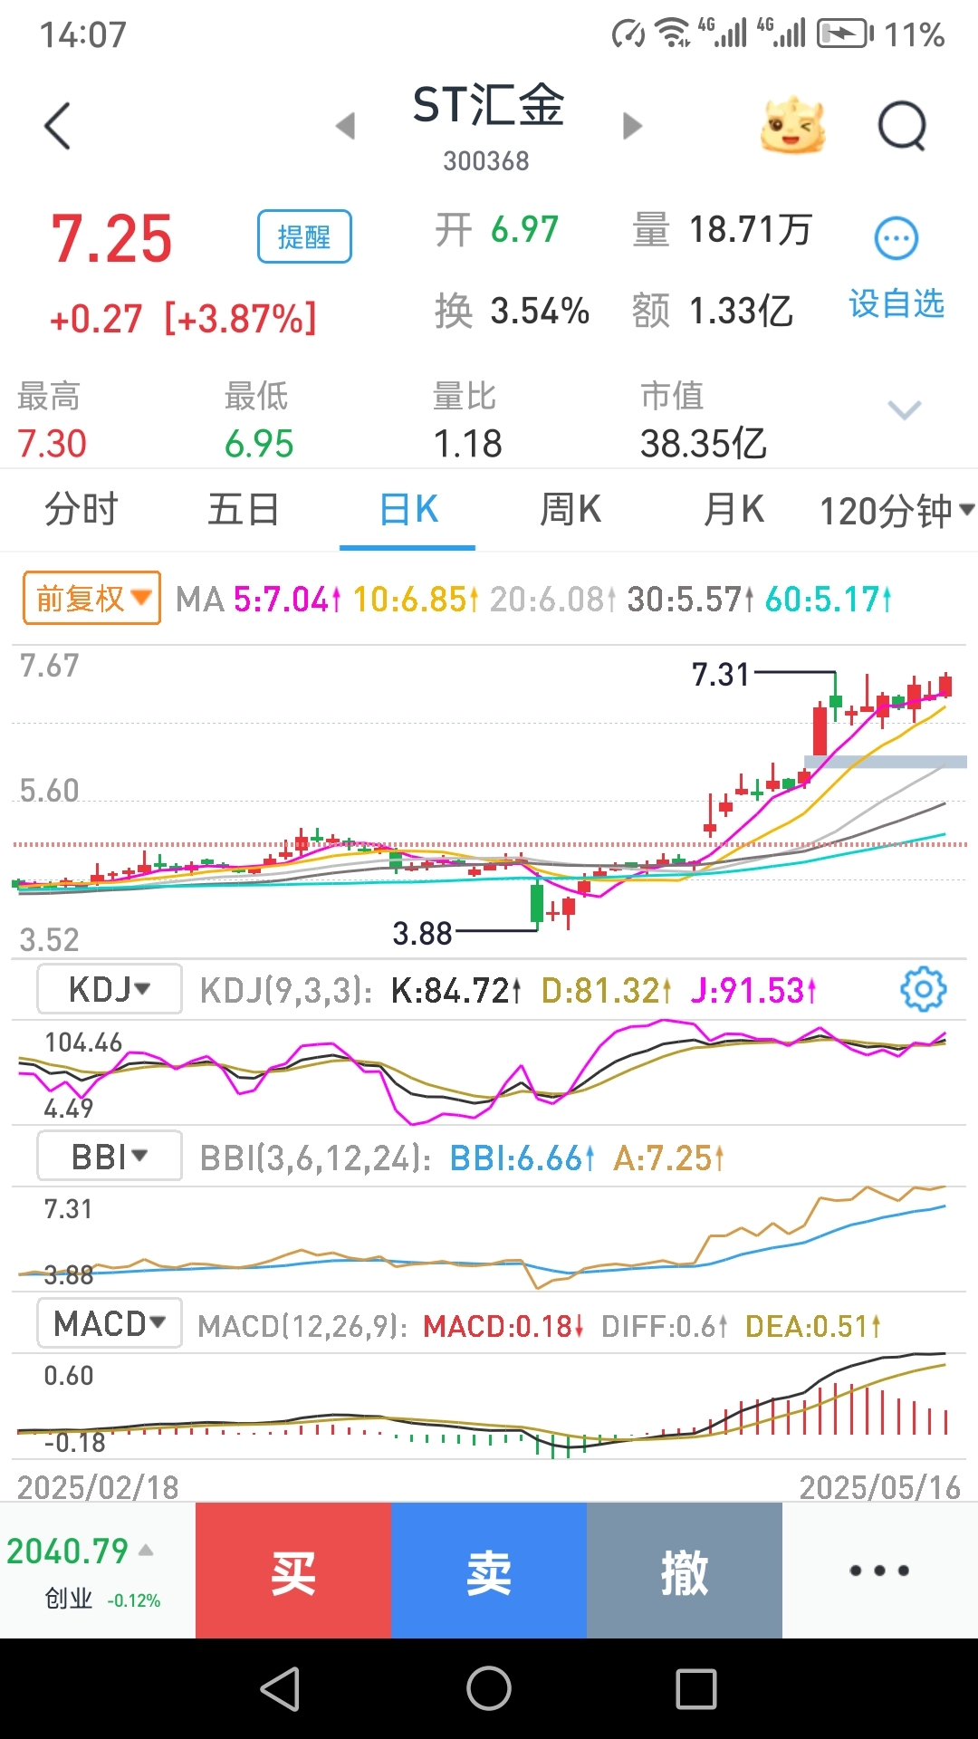Screen dimensions: 978x1739
Task: Switch to 分时 intraday tab
Action: 81,509
